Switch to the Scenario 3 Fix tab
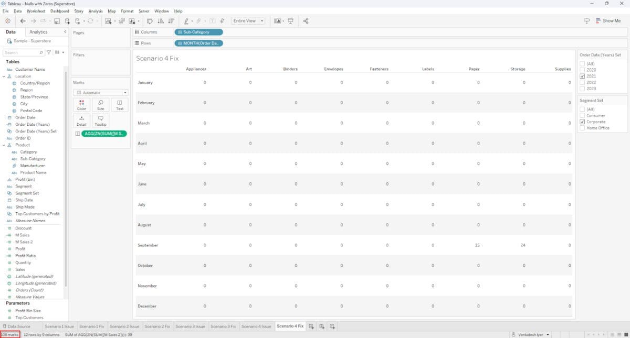 [223, 326]
